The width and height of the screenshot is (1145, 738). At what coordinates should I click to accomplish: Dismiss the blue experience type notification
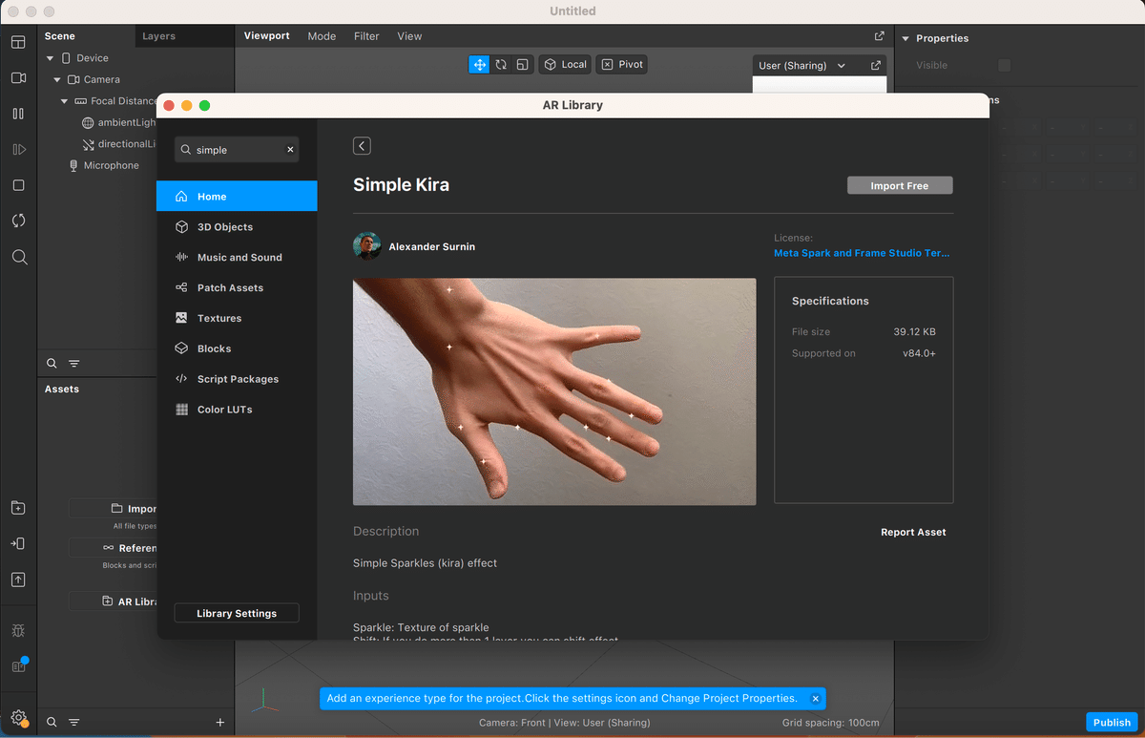pyautogui.click(x=815, y=699)
